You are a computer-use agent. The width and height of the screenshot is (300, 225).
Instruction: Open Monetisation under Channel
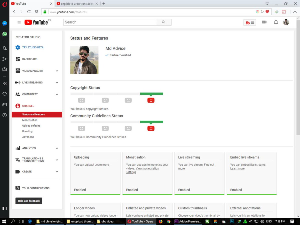(x=30, y=120)
